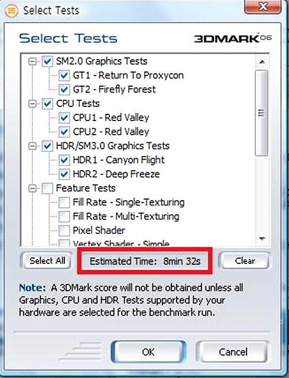Click the orange Select Tests window icon

point(11,11)
